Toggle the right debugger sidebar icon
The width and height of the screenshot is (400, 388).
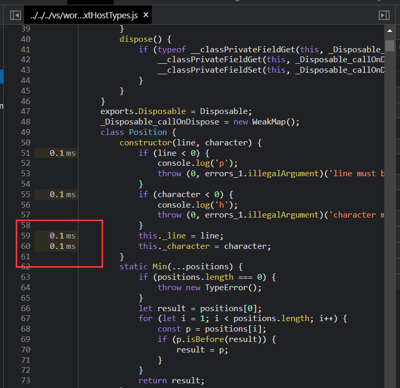(384, 15)
